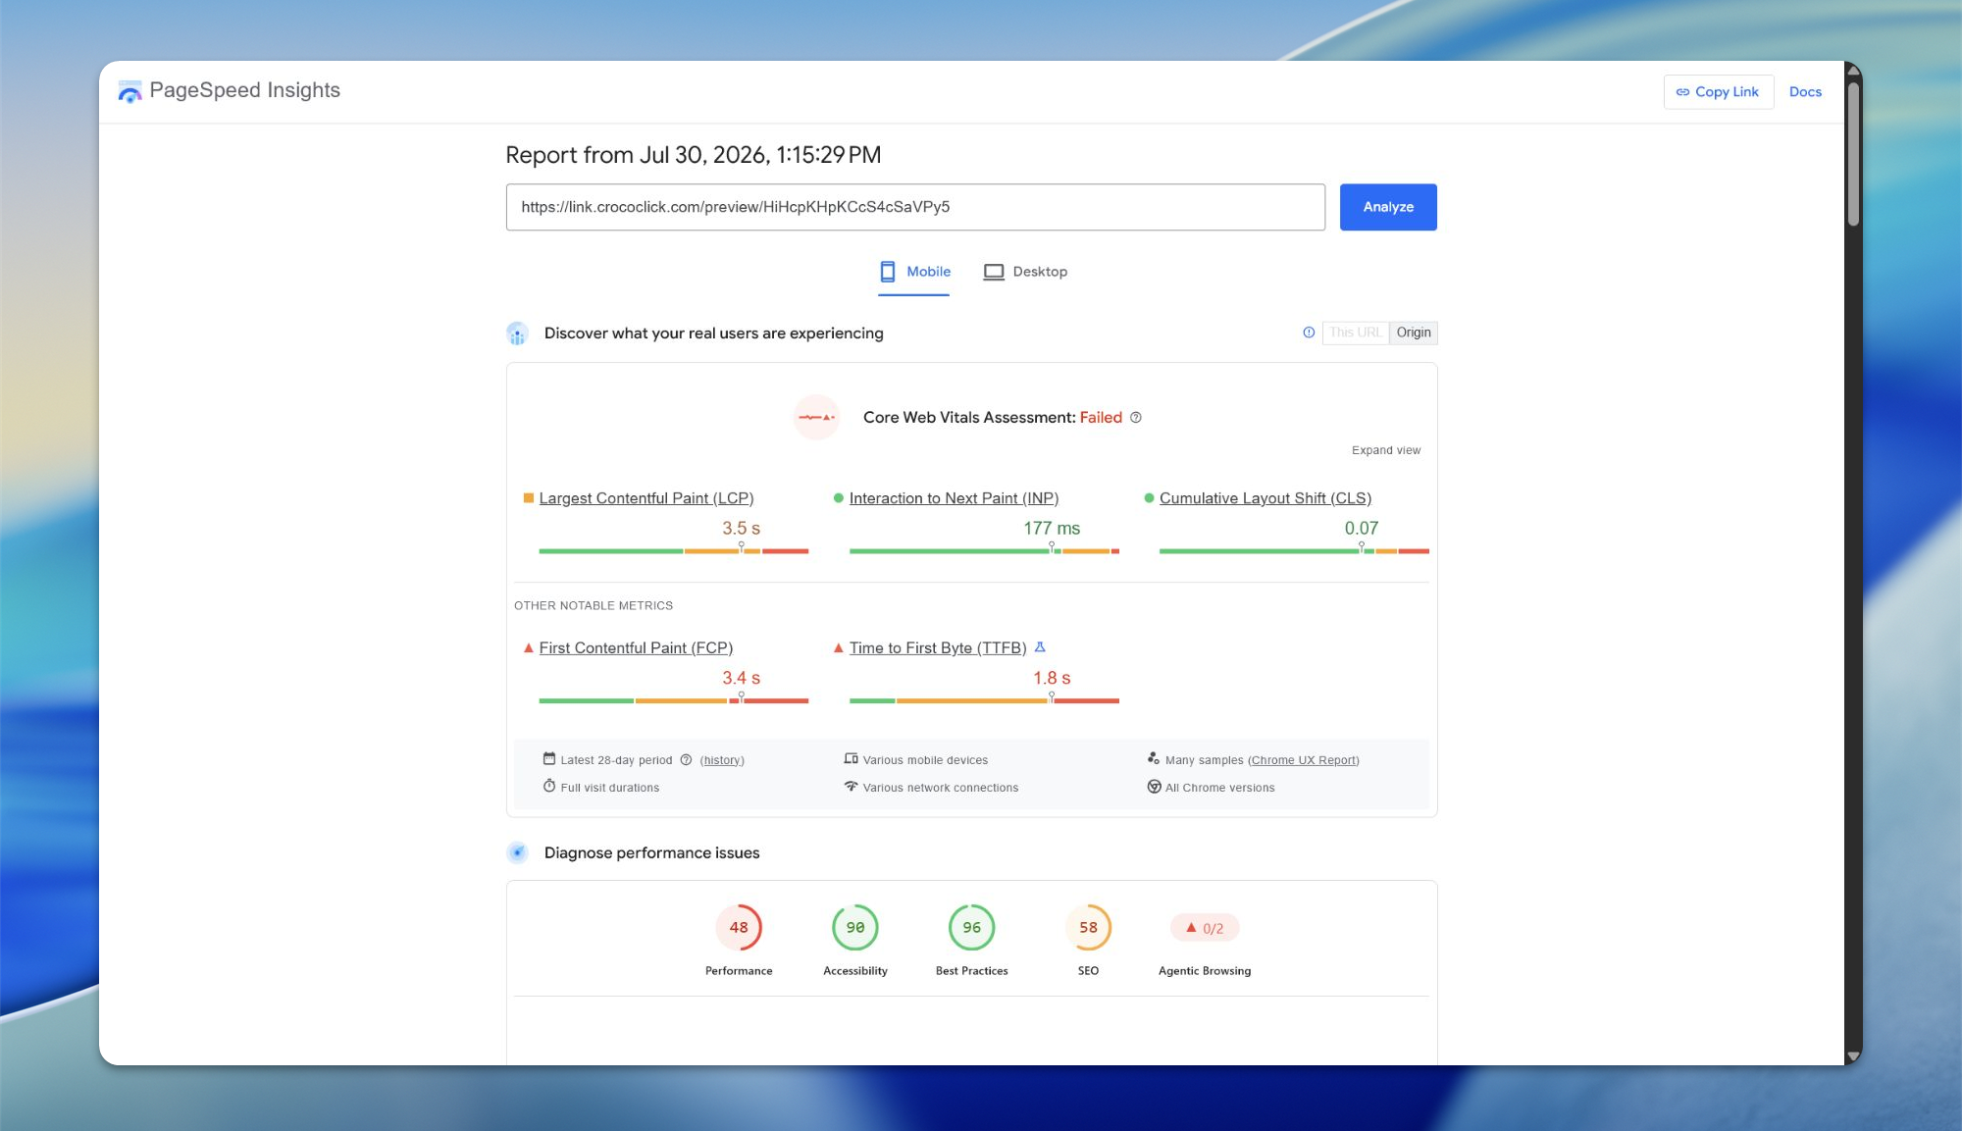Image resolution: width=1962 pixels, height=1131 pixels.
Task: Click the Chrome icon for All Chrome versions
Action: coord(1155,787)
